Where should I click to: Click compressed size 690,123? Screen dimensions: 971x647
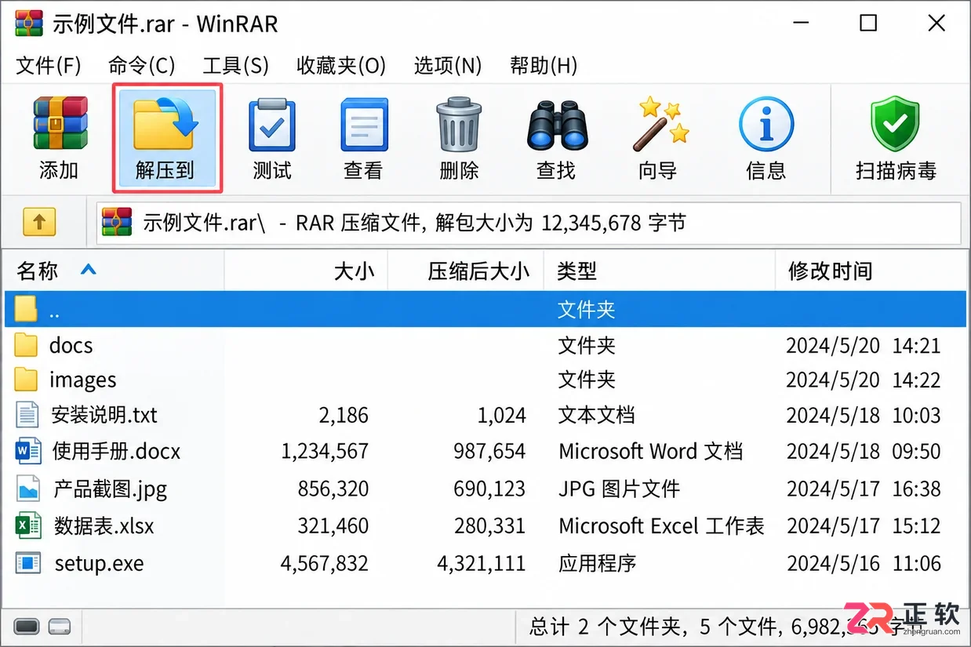point(489,489)
